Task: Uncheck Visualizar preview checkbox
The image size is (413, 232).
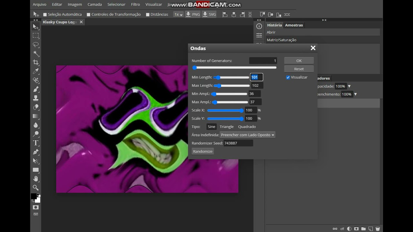Action: pyautogui.click(x=288, y=77)
